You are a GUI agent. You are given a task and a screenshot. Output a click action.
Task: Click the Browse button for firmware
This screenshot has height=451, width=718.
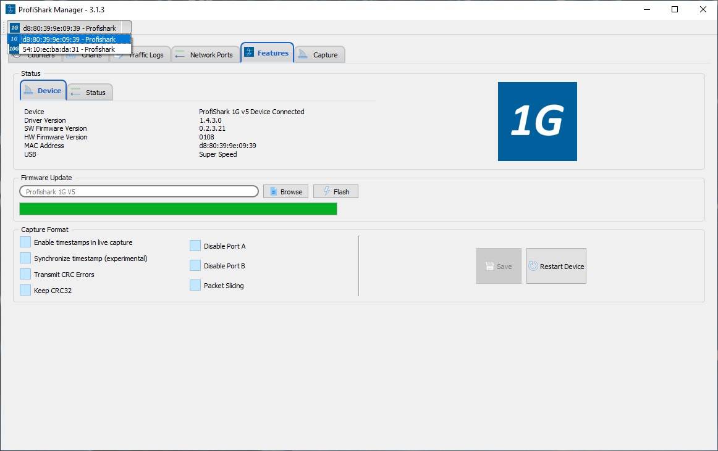(285, 192)
